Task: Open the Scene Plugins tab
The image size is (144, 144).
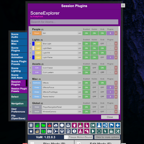Action: [19, 49]
